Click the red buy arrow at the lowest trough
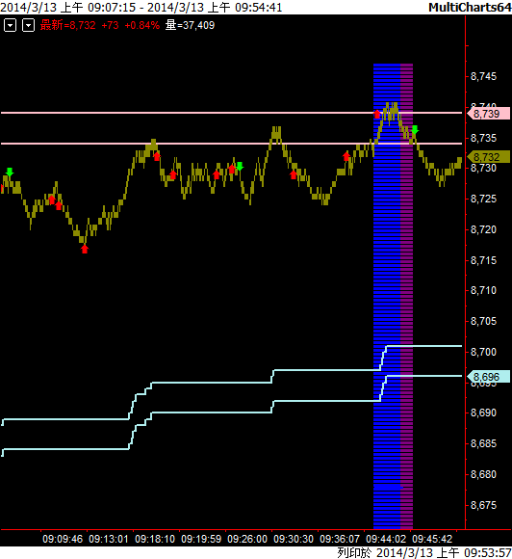This screenshot has height=559, width=512. [85, 249]
